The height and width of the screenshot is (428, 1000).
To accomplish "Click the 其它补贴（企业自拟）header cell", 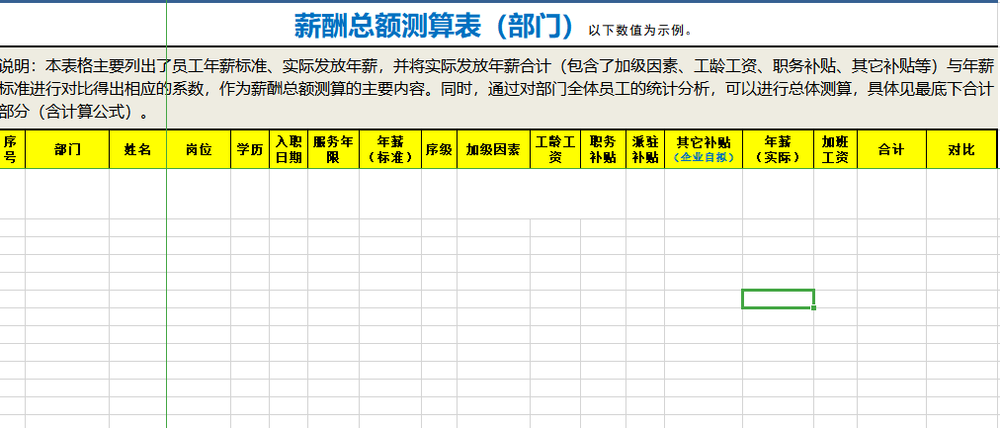I will coord(704,149).
